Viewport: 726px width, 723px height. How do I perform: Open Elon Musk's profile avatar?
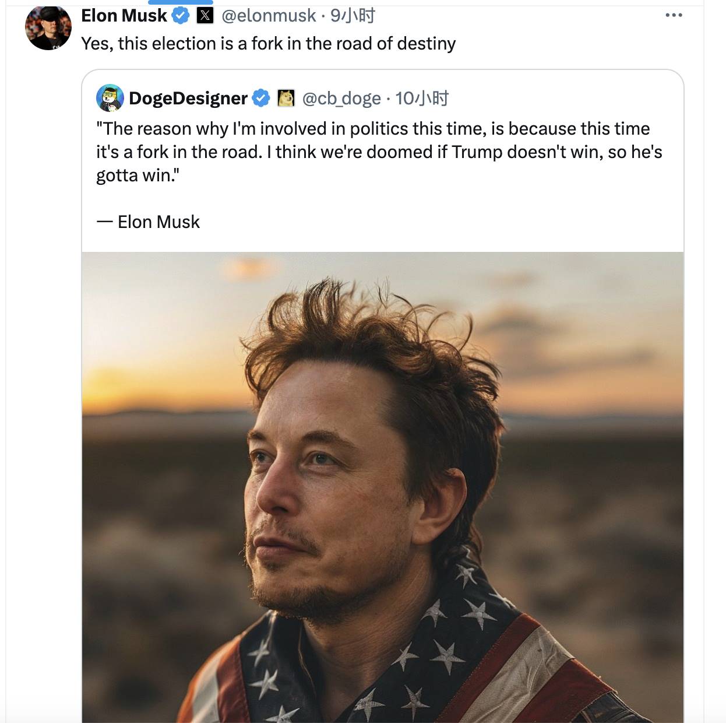pyautogui.click(x=48, y=27)
